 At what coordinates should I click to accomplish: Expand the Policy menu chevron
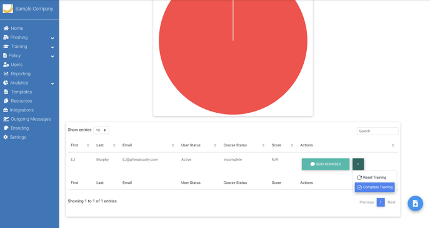[52, 56]
